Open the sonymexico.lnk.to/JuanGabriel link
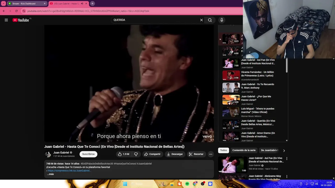Viewport: 335px width, 188px height. point(69,171)
